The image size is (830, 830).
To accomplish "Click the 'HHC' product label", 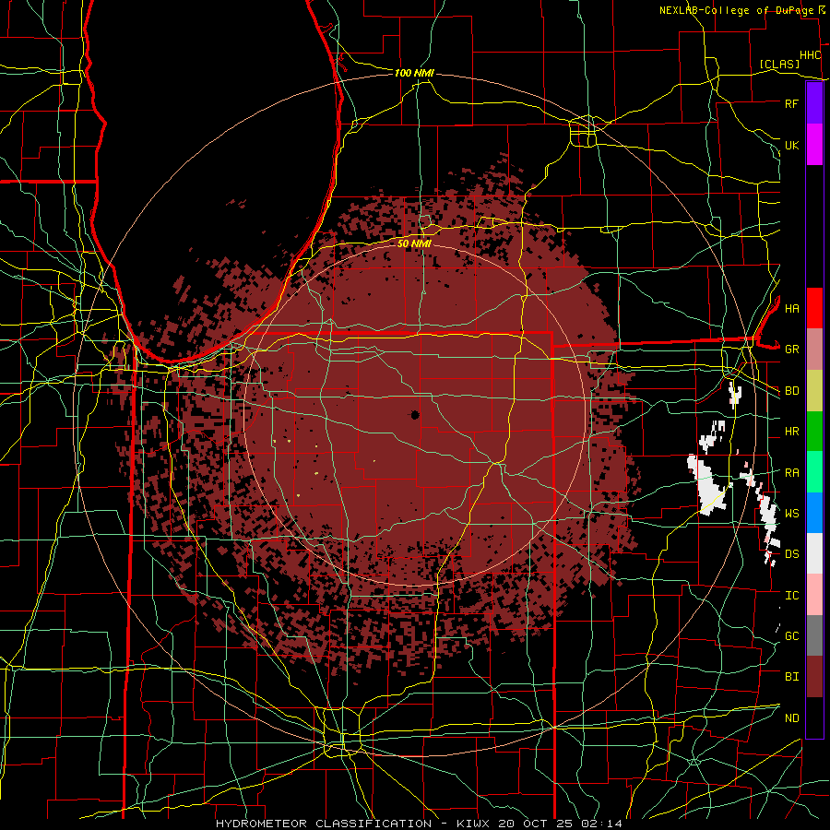I will click(811, 55).
